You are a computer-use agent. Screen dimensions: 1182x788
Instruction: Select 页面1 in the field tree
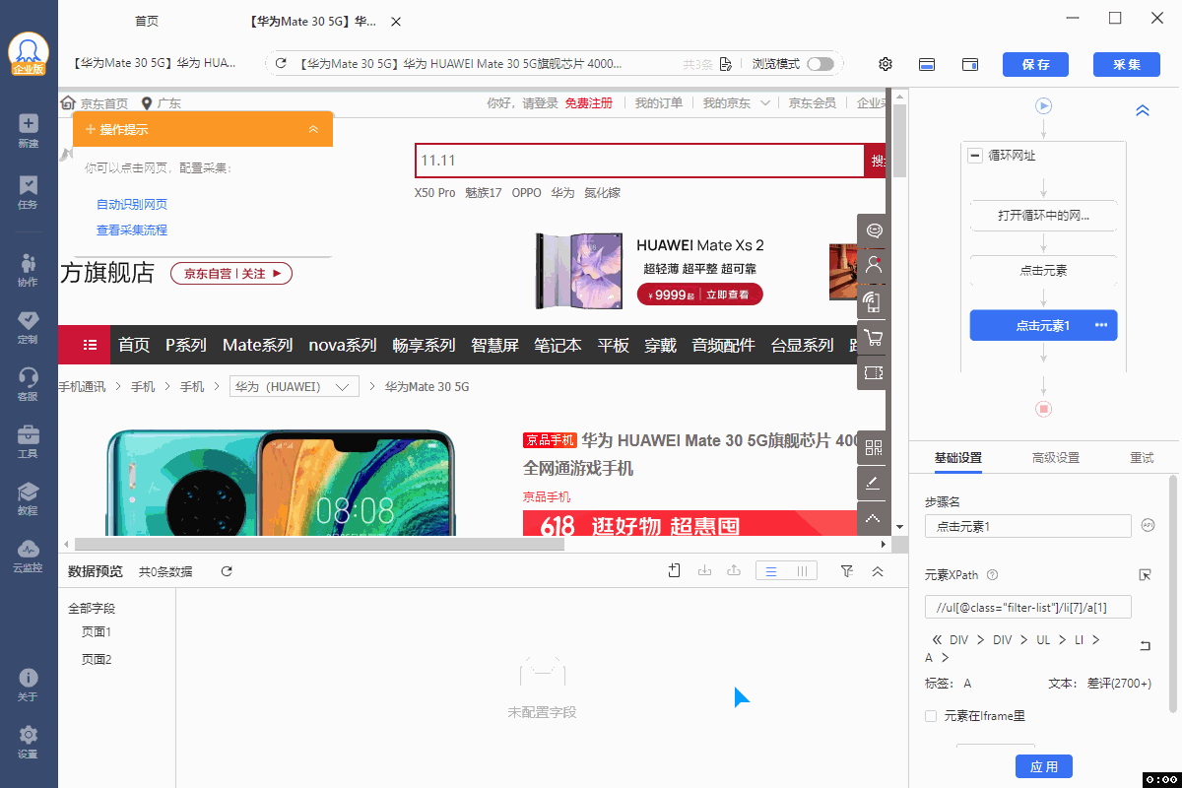click(97, 632)
